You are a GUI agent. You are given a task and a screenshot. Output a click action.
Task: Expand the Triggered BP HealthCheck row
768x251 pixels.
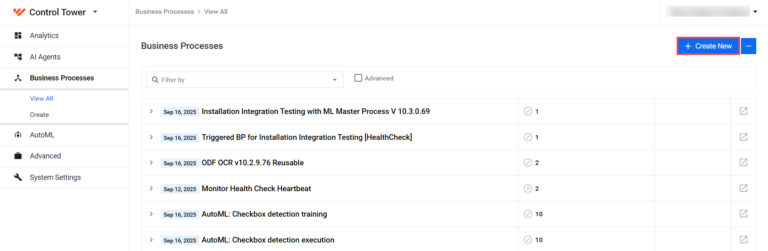tap(151, 137)
